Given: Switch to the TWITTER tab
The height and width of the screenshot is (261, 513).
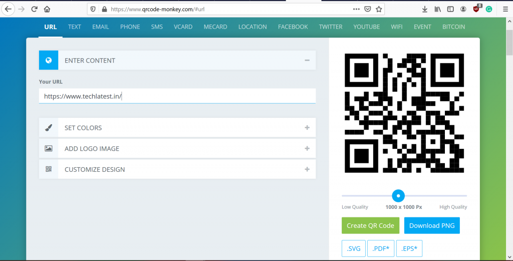Looking at the screenshot, I should tap(331, 27).
